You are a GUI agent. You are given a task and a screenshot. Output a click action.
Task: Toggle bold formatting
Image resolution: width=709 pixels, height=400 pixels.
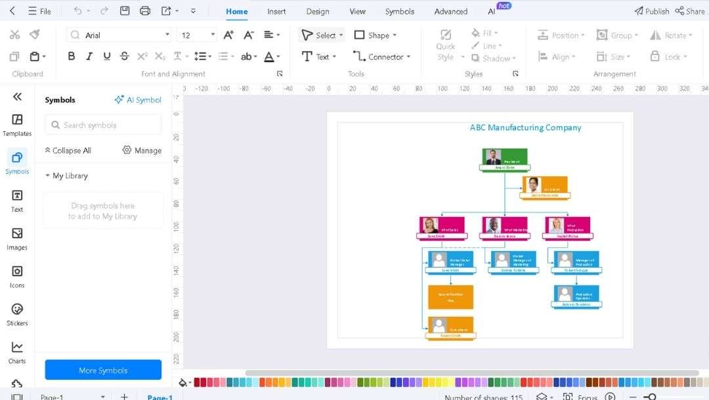[72, 56]
